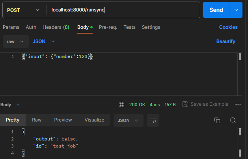
Task: Click the request URL input field
Action: coord(122,10)
